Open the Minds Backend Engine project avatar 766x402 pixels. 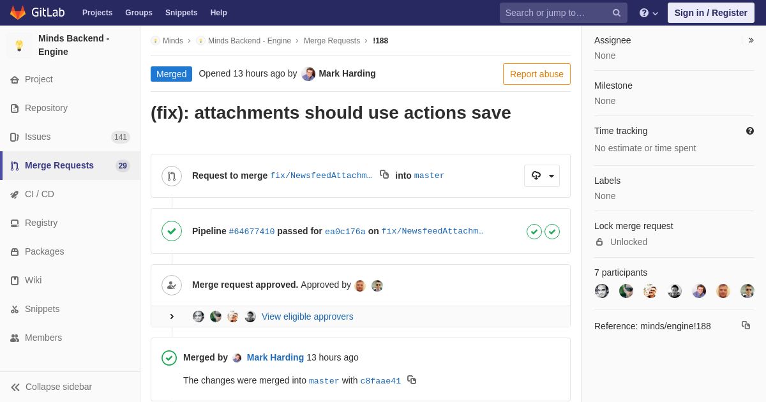19,45
